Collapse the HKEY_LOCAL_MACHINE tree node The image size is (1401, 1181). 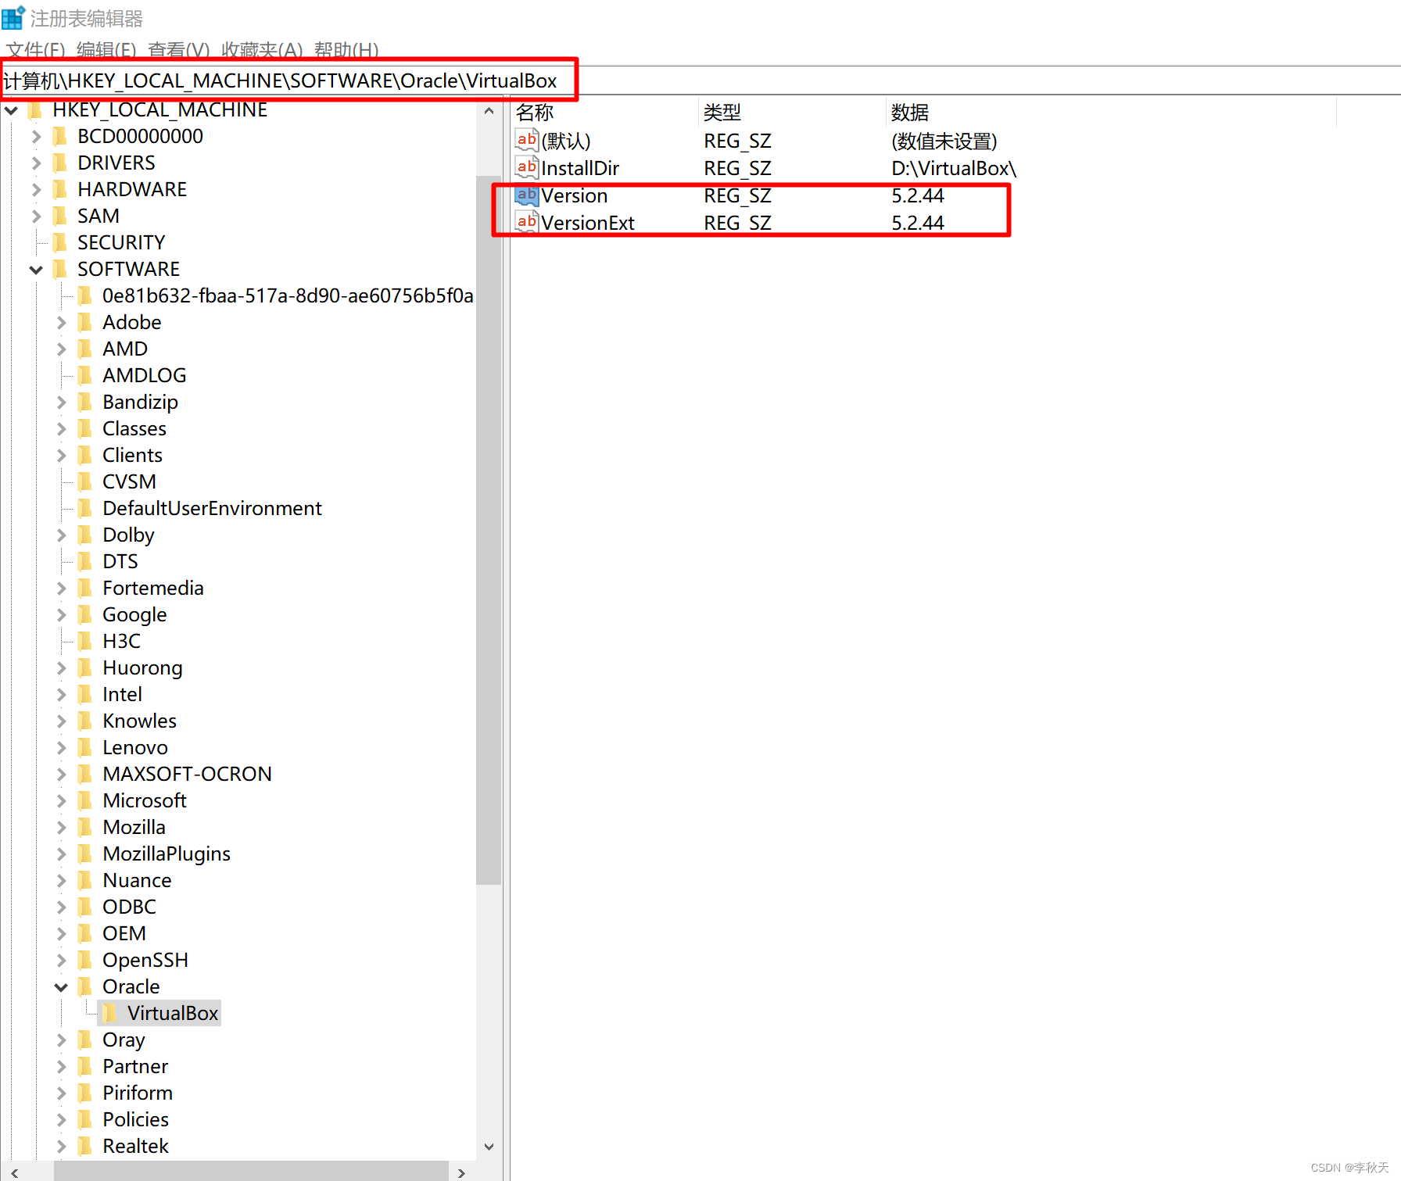tap(11, 110)
